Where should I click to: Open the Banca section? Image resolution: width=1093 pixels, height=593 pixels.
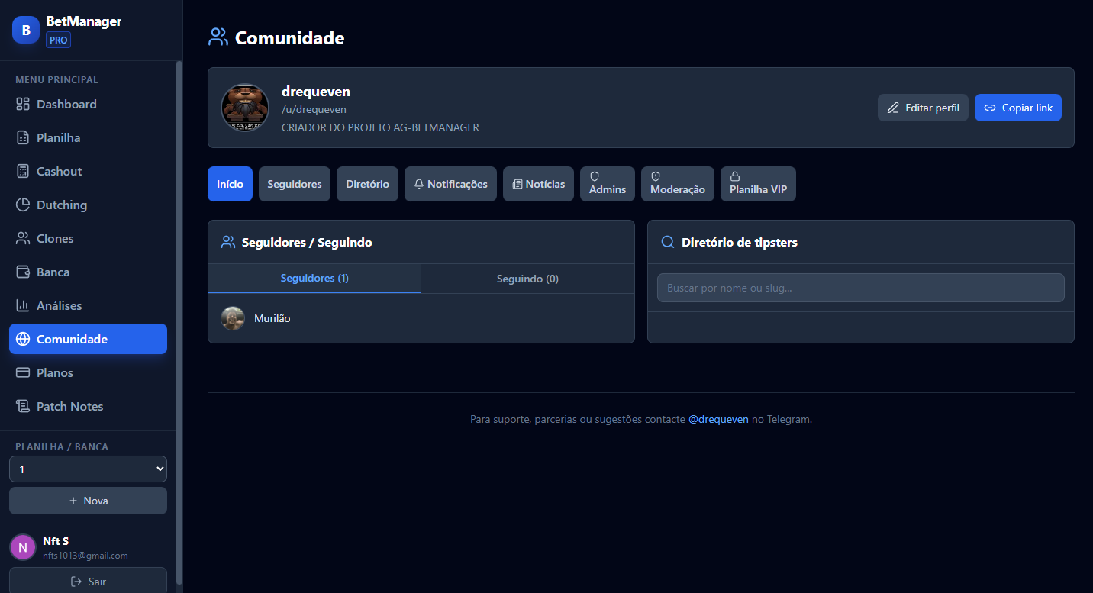53,272
